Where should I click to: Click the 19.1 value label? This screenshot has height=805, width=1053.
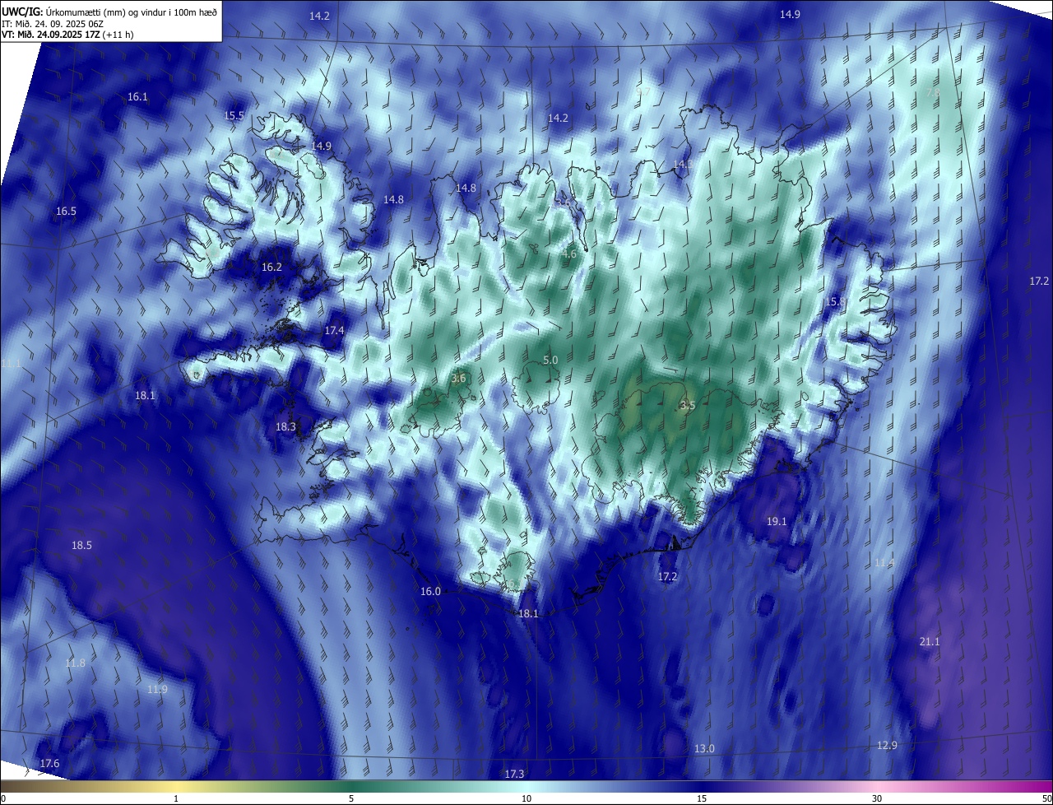pyautogui.click(x=777, y=522)
